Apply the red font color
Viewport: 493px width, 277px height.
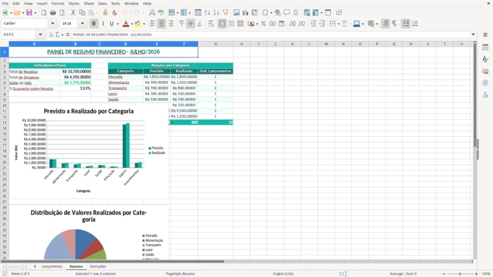126,24
